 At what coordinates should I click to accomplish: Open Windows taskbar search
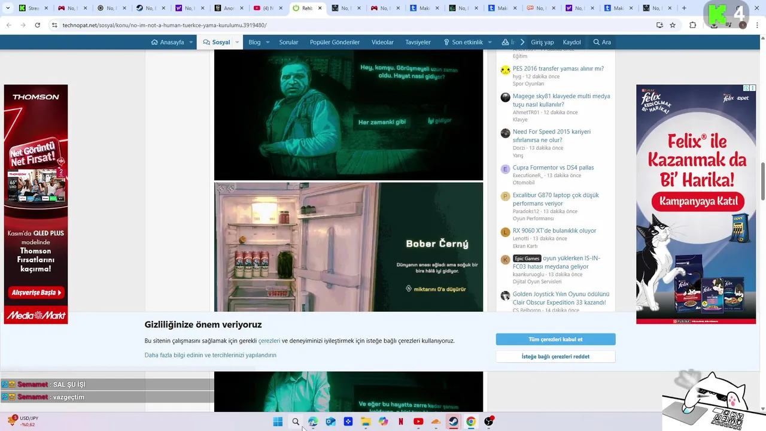[296, 421]
